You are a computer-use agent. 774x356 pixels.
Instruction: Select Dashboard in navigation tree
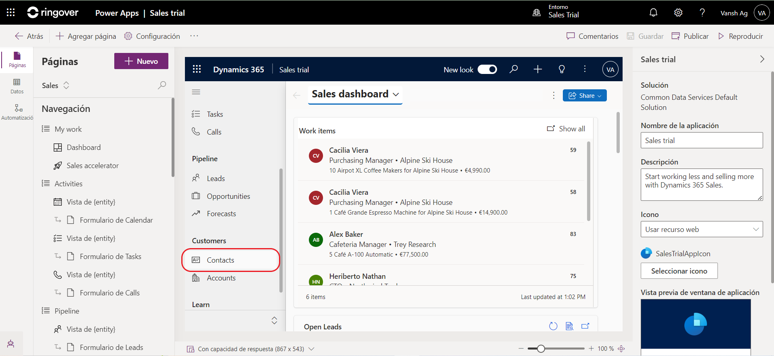[x=84, y=147]
